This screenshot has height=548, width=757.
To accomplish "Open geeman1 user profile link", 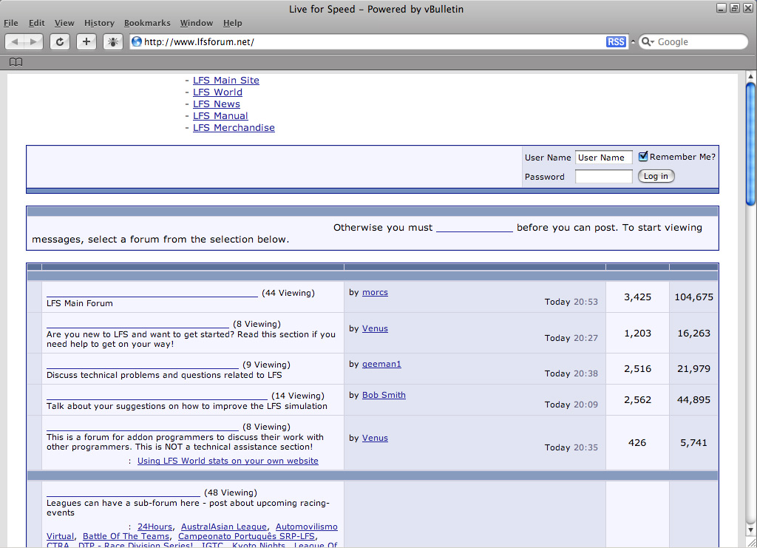I will pyautogui.click(x=381, y=364).
